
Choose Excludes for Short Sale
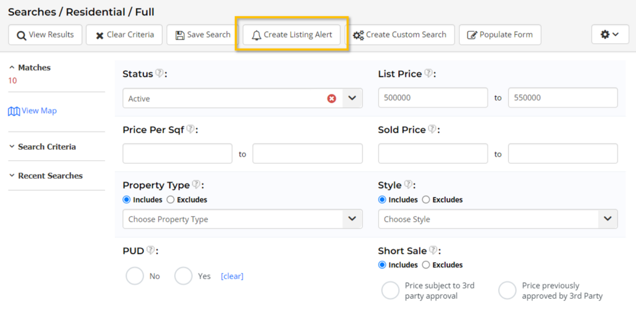[x=426, y=265]
